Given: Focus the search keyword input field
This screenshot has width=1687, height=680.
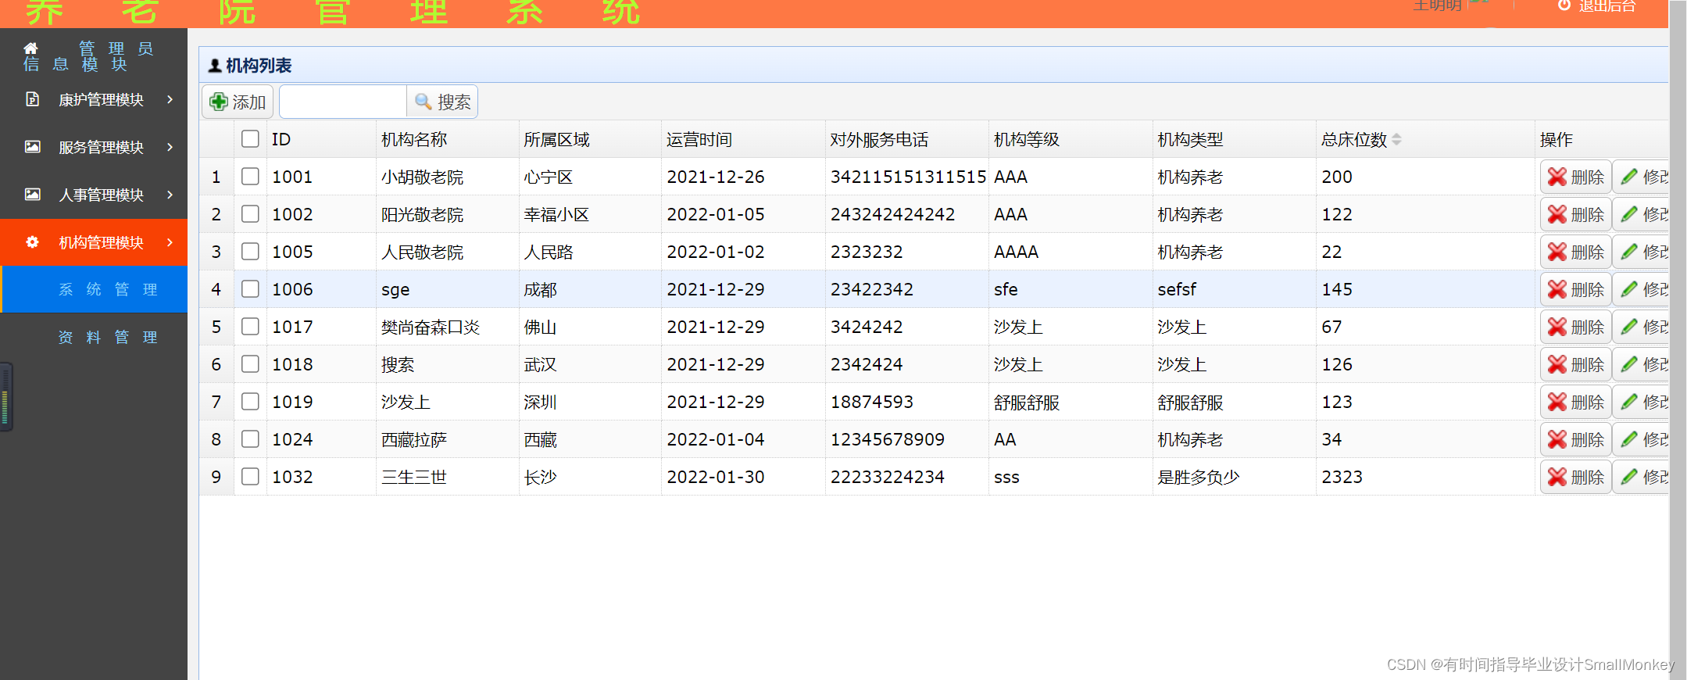Looking at the screenshot, I should [343, 102].
